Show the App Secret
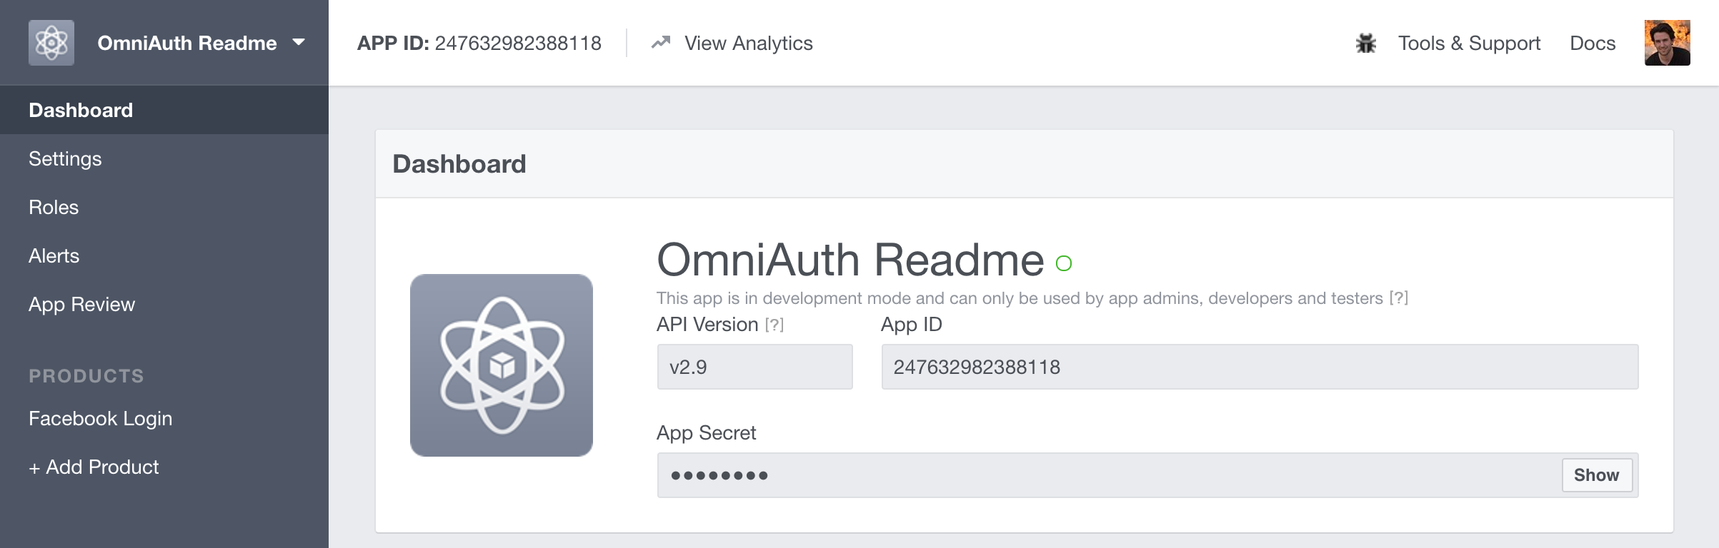 (x=1597, y=475)
